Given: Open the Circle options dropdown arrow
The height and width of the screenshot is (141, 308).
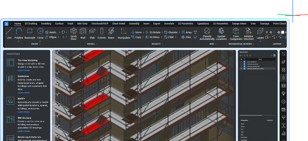Looking at the screenshot, I should point(40,41).
